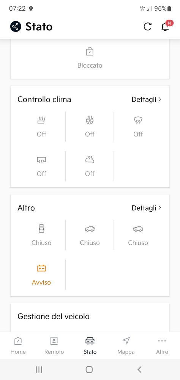180x380 pixels.
Task: Open the Altro tab in bottom bar
Action: click(x=162, y=345)
